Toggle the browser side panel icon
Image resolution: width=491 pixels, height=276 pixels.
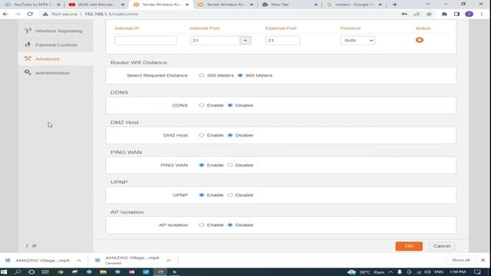click(456, 14)
